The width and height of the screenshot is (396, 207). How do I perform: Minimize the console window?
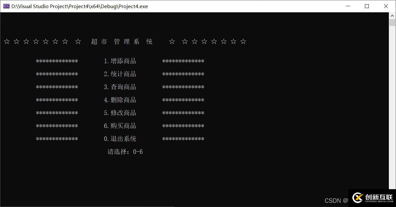click(x=348, y=6)
